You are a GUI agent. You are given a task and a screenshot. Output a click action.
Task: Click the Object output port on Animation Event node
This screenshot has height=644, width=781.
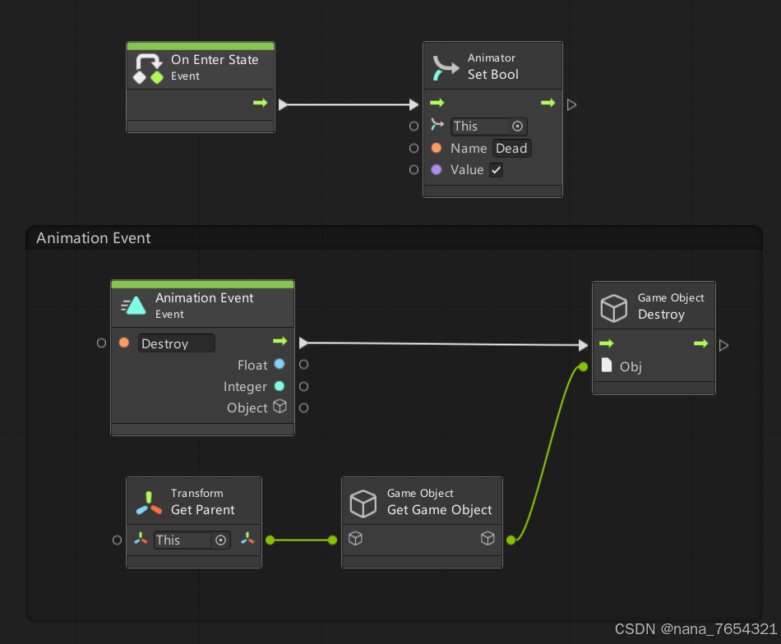pyautogui.click(x=303, y=407)
